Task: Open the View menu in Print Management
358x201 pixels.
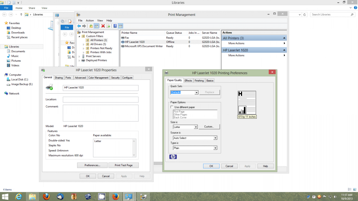Action: click(x=100, y=21)
